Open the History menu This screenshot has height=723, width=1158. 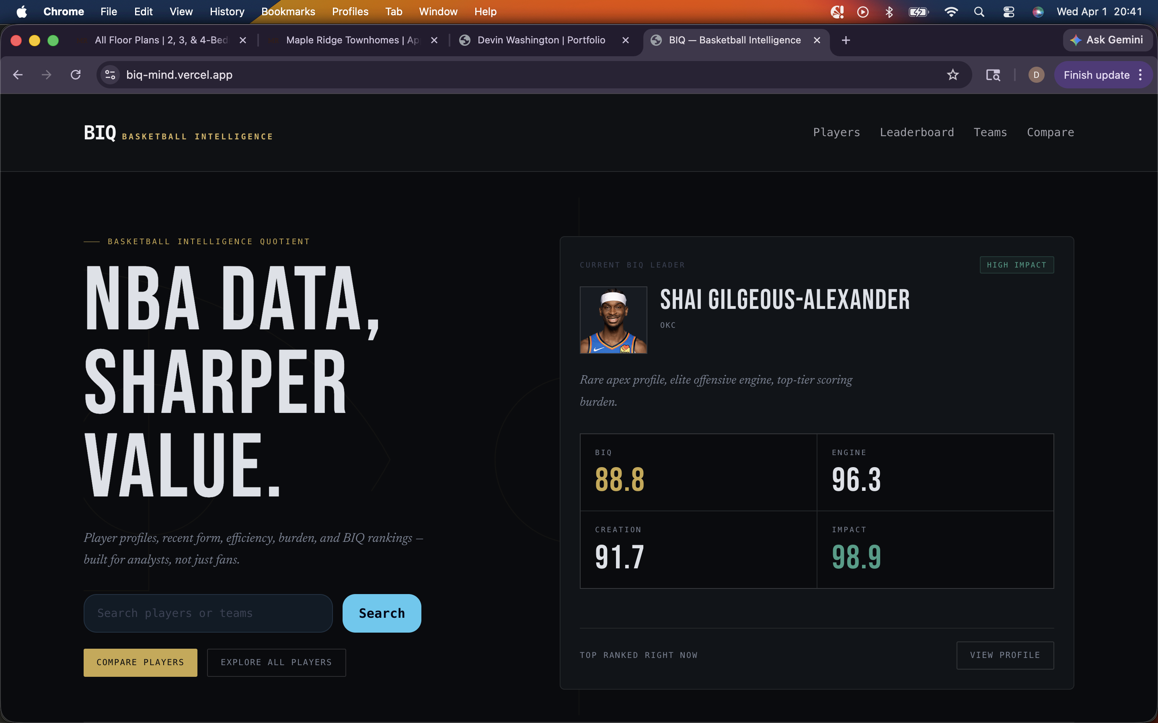point(227,12)
